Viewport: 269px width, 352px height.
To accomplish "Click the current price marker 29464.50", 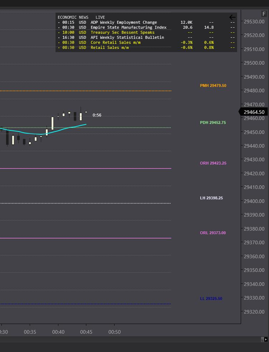I will point(254,112).
